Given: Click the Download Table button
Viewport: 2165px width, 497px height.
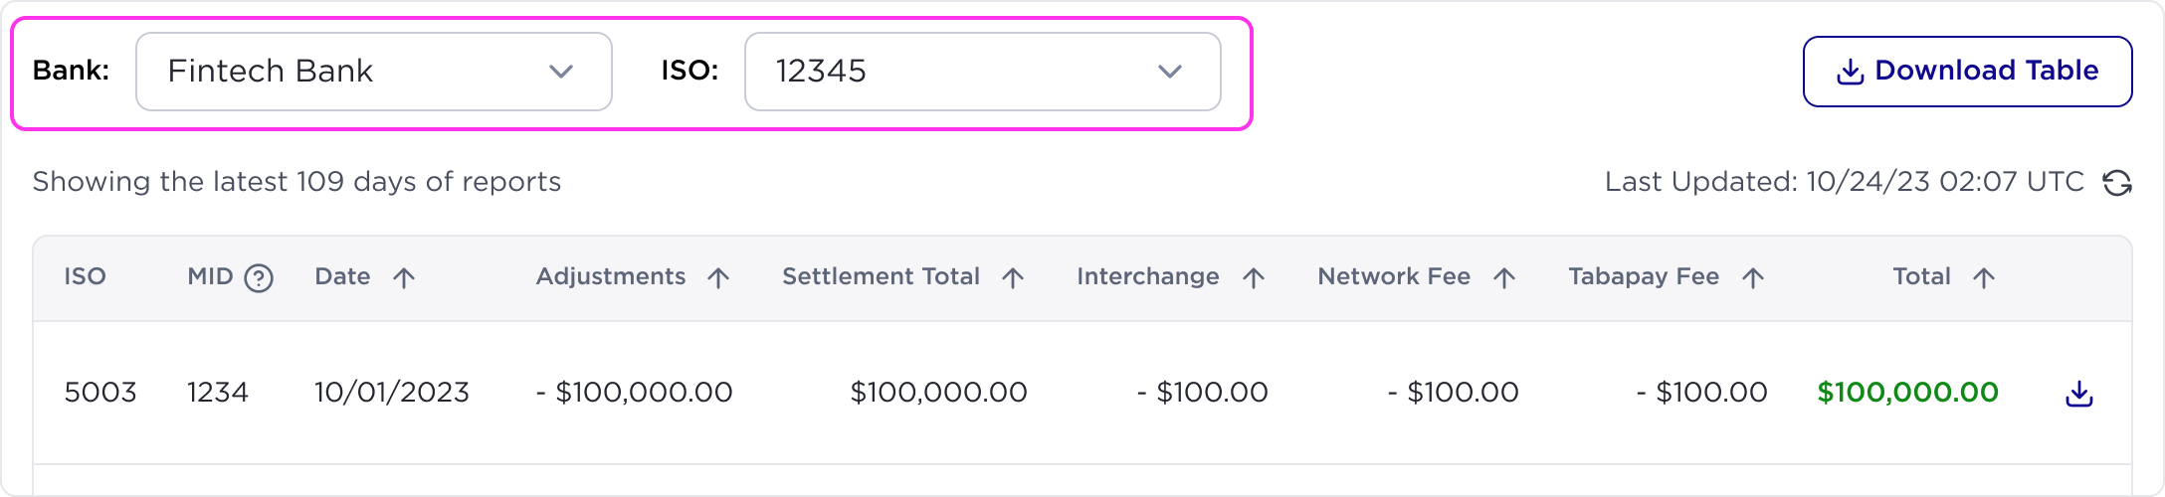Looking at the screenshot, I should coord(1968,72).
